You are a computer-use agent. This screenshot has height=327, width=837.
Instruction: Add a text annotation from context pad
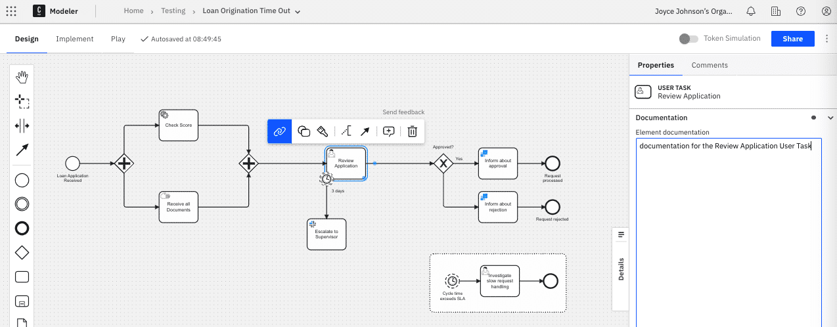tap(346, 131)
